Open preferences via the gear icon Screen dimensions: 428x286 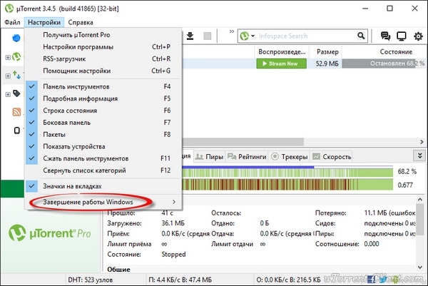point(418,36)
